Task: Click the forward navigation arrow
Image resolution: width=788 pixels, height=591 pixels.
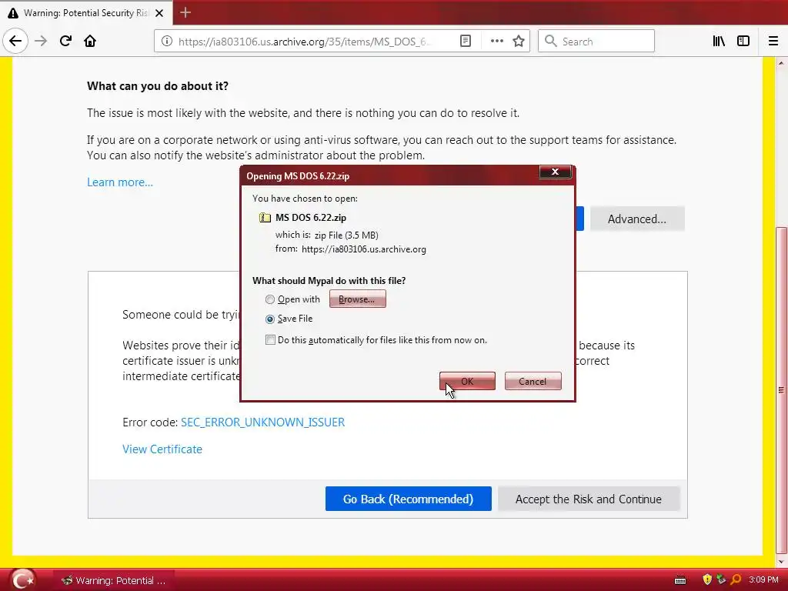Action: coord(41,41)
